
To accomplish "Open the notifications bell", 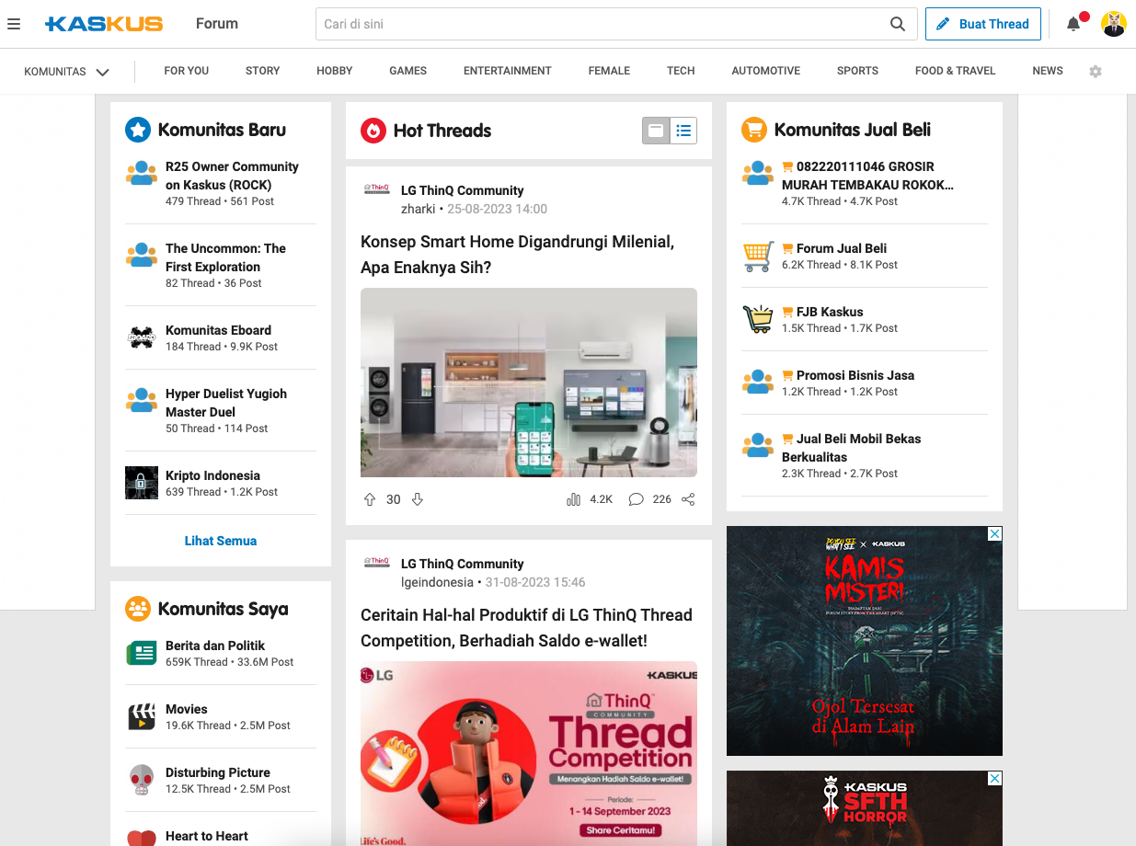I will [x=1073, y=24].
